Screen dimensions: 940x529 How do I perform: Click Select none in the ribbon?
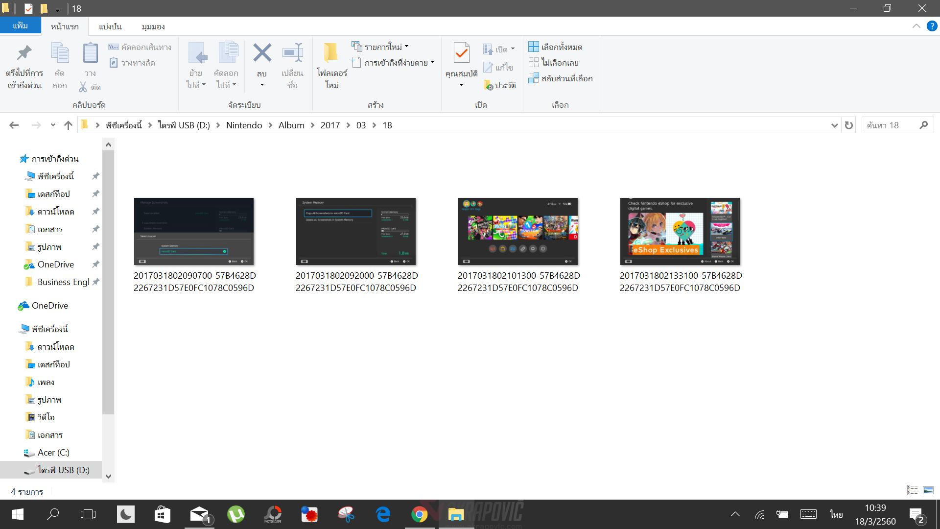point(553,63)
